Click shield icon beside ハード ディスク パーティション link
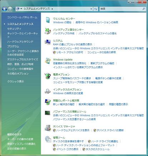Screen dimensions: 148x156 [54, 145]
